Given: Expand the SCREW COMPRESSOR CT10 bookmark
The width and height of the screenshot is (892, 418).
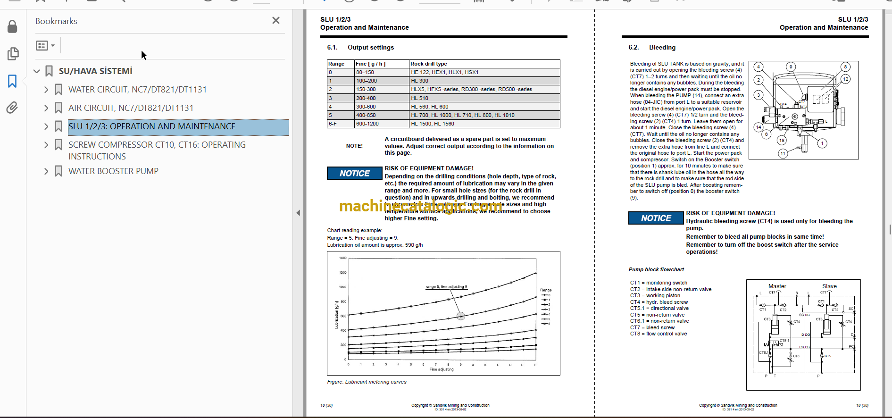Looking at the screenshot, I should 46,145.
